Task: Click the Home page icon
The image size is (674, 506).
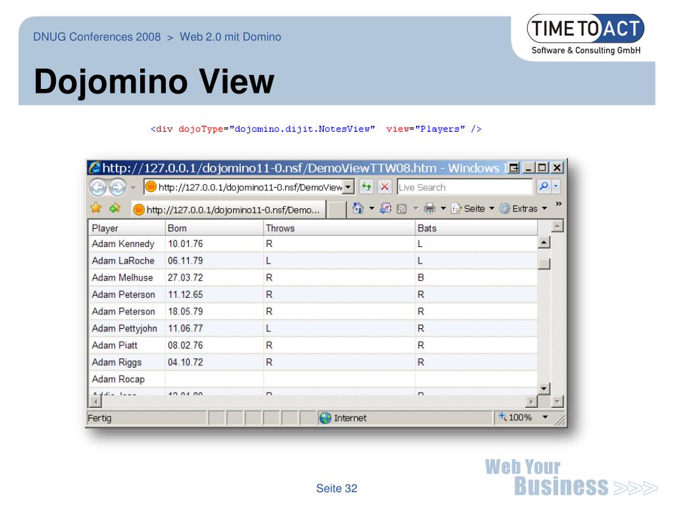Action: click(357, 209)
